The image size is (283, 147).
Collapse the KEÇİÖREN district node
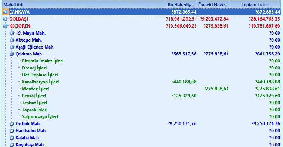click(x=5, y=26)
